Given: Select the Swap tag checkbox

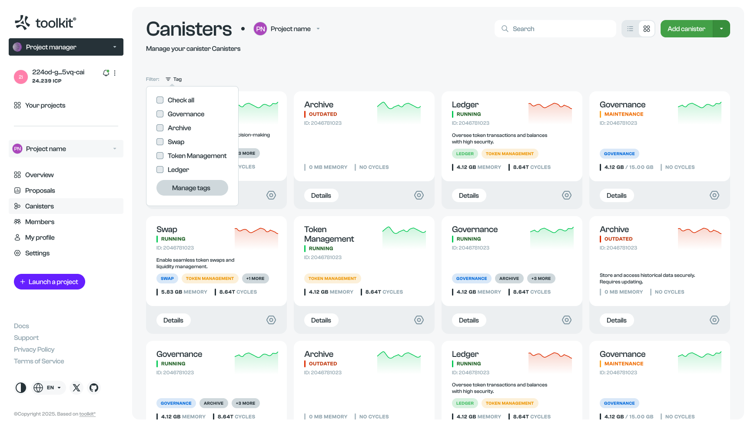Looking at the screenshot, I should [x=160, y=142].
